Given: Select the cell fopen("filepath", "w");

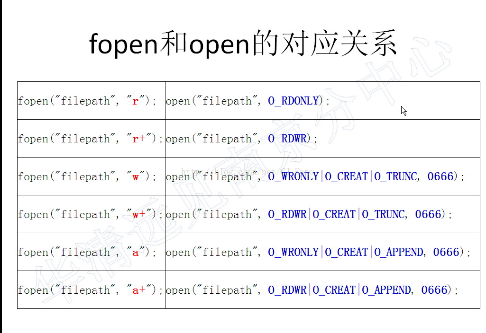Looking at the screenshot, I should (x=91, y=176).
